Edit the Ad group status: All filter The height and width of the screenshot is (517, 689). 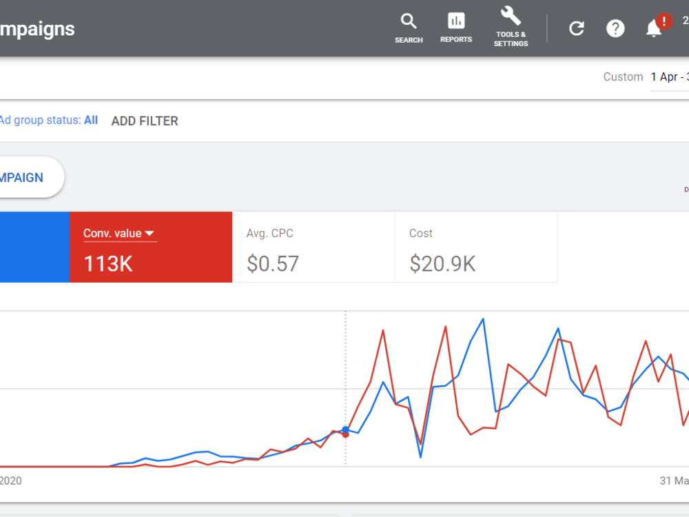point(48,120)
